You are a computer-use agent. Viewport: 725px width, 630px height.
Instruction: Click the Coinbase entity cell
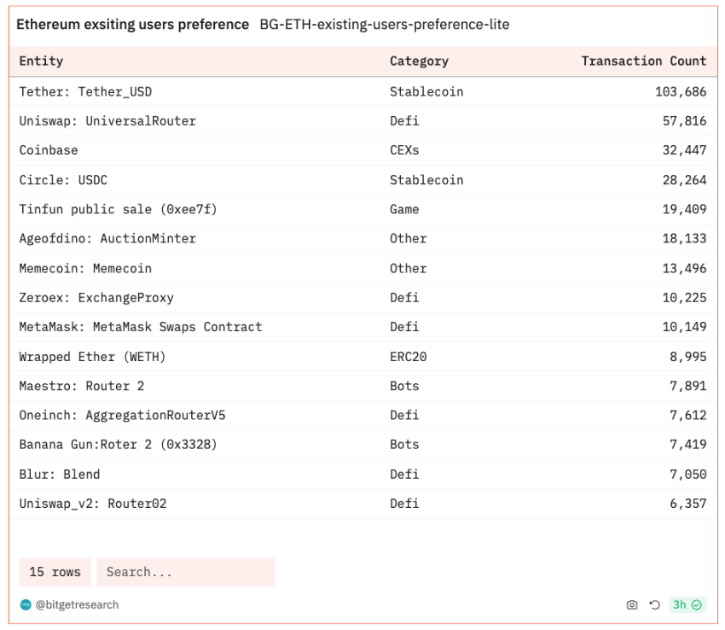pos(49,150)
